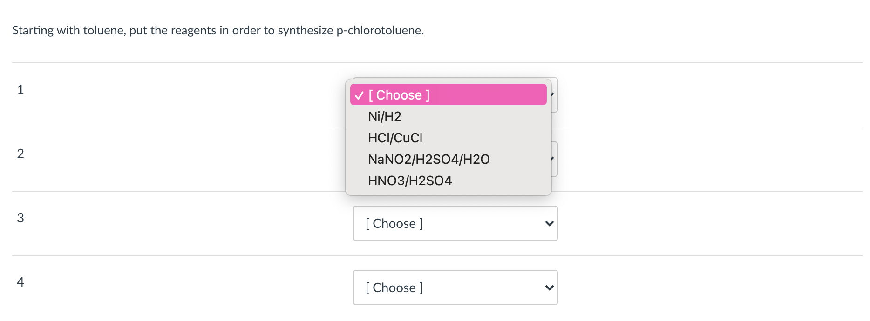Click the row label number 3

20,218
